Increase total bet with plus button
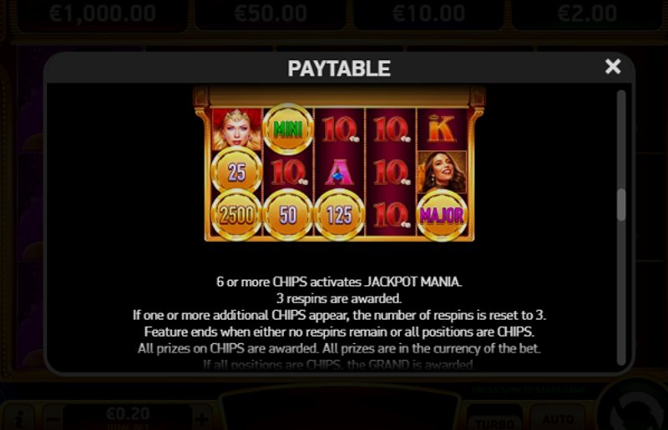Image resolution: width=668 pixels, height=430 pixels. [202, 419]
